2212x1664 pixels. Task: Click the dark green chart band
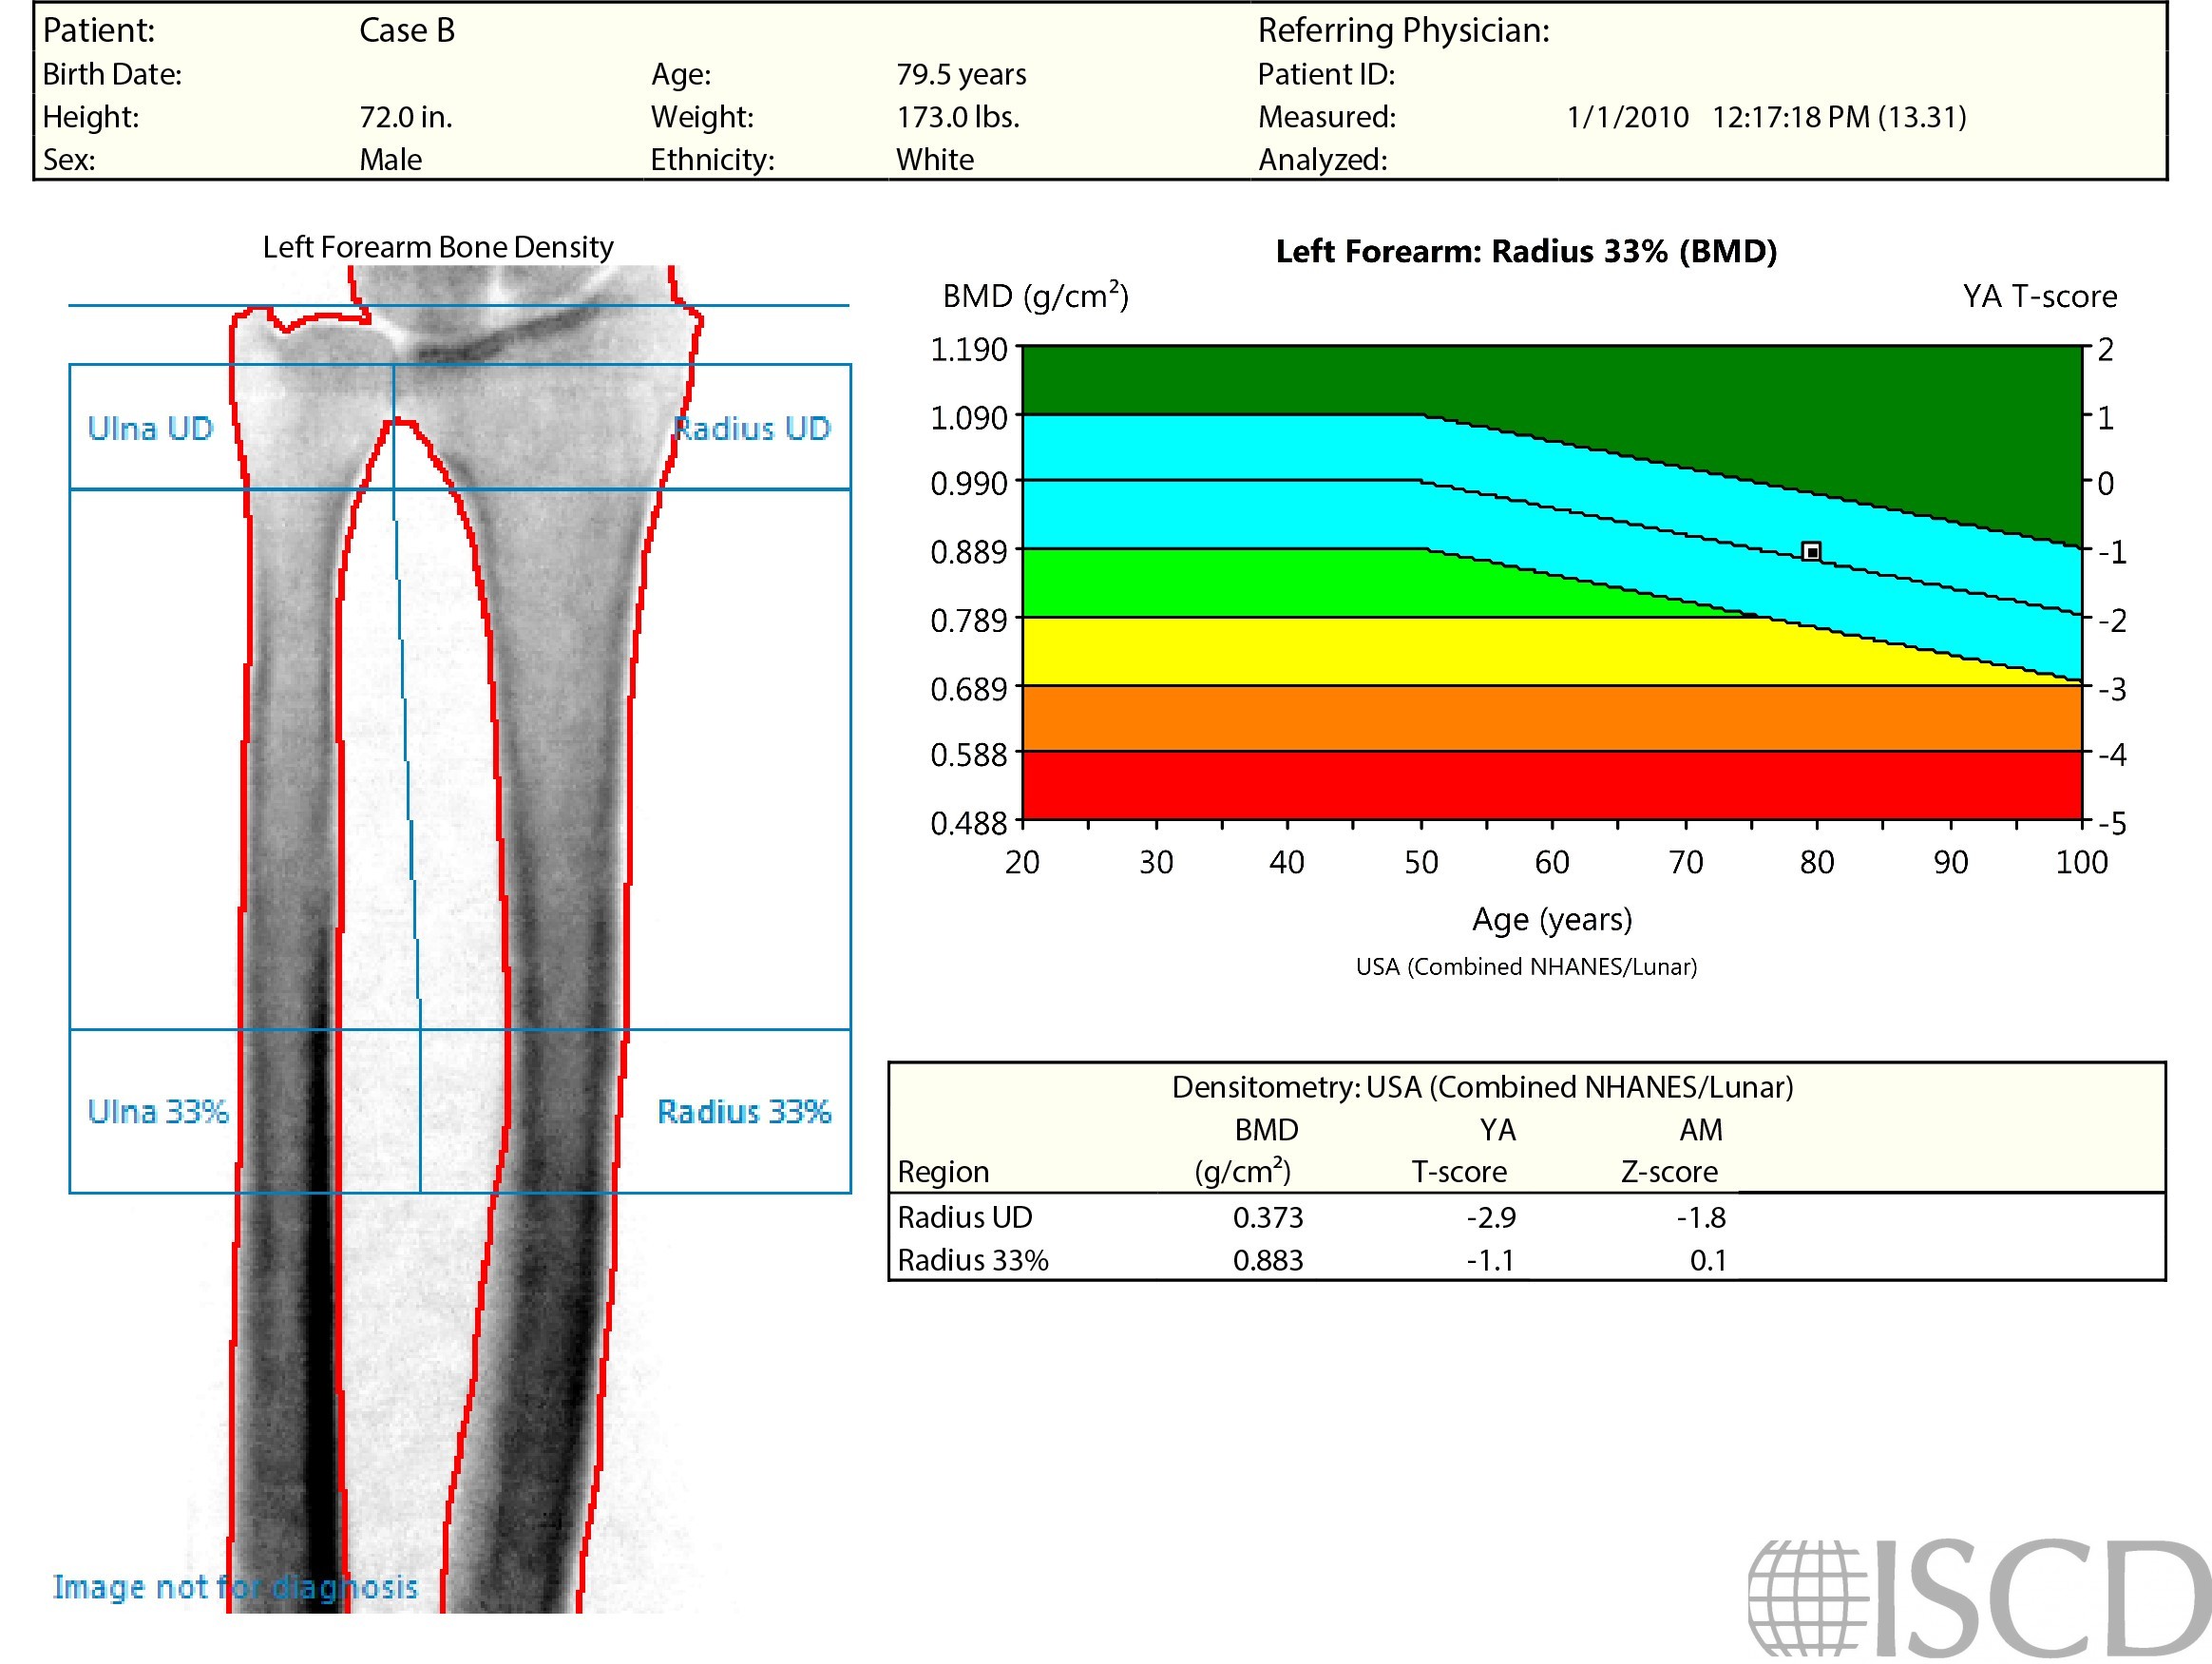[x=1500, y=380]
